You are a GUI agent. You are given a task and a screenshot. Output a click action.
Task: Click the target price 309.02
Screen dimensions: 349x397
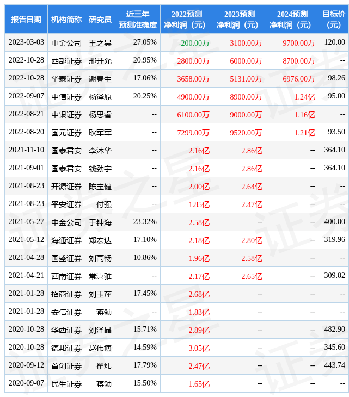coord(334,276)
